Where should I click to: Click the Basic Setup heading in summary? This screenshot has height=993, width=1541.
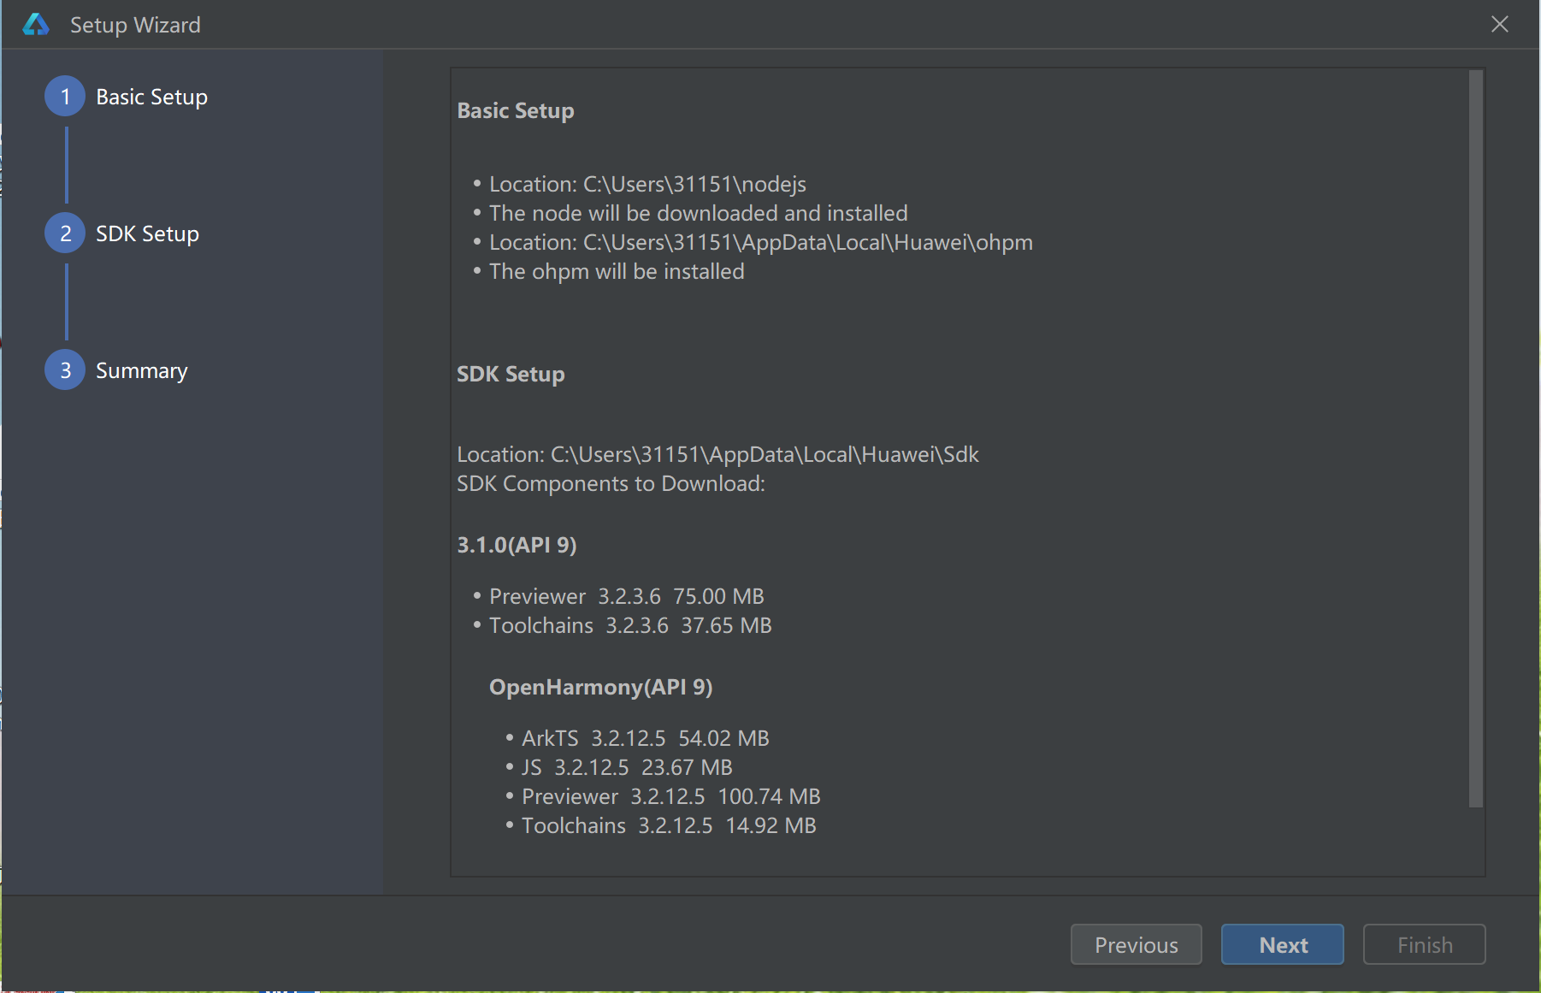(x=516, y=111)
